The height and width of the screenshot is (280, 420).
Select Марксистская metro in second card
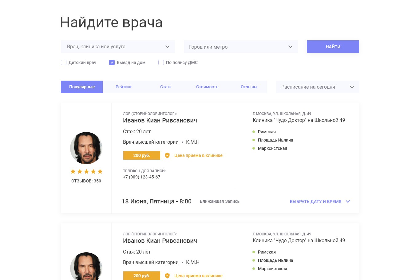tap(272, 269)
